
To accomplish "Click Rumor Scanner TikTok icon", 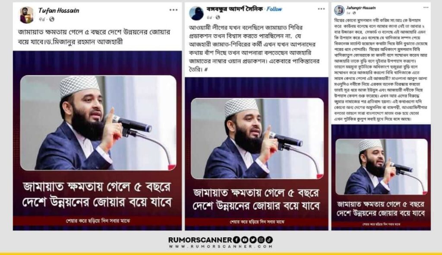I will click(x=269, y=240).
